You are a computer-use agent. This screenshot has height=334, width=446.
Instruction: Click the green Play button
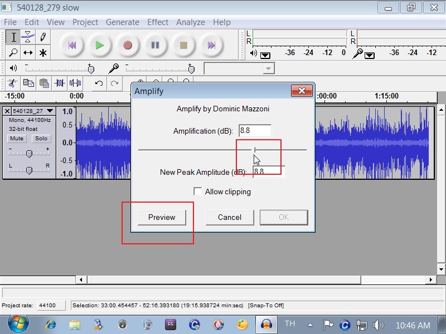pos(100,45)
